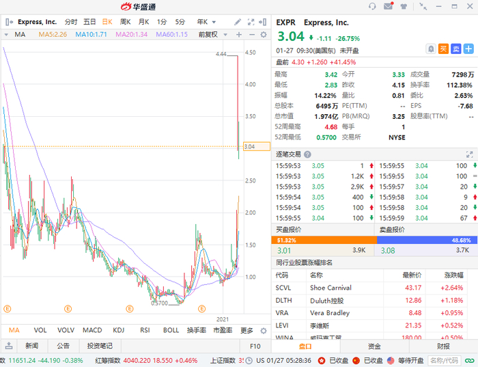The height and width of the screenshot is (367, 478).
Task: Select the 资金 bottom tab
Action: pos(374,346)
